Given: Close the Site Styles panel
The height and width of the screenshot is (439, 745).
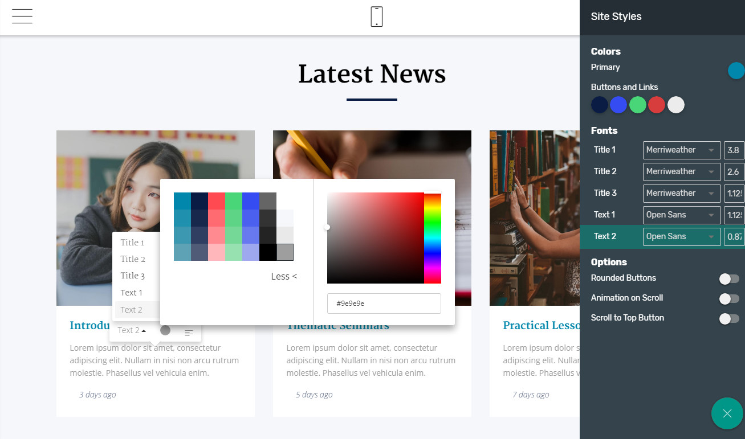Looking at the screenshot, I should pos(727,413).
